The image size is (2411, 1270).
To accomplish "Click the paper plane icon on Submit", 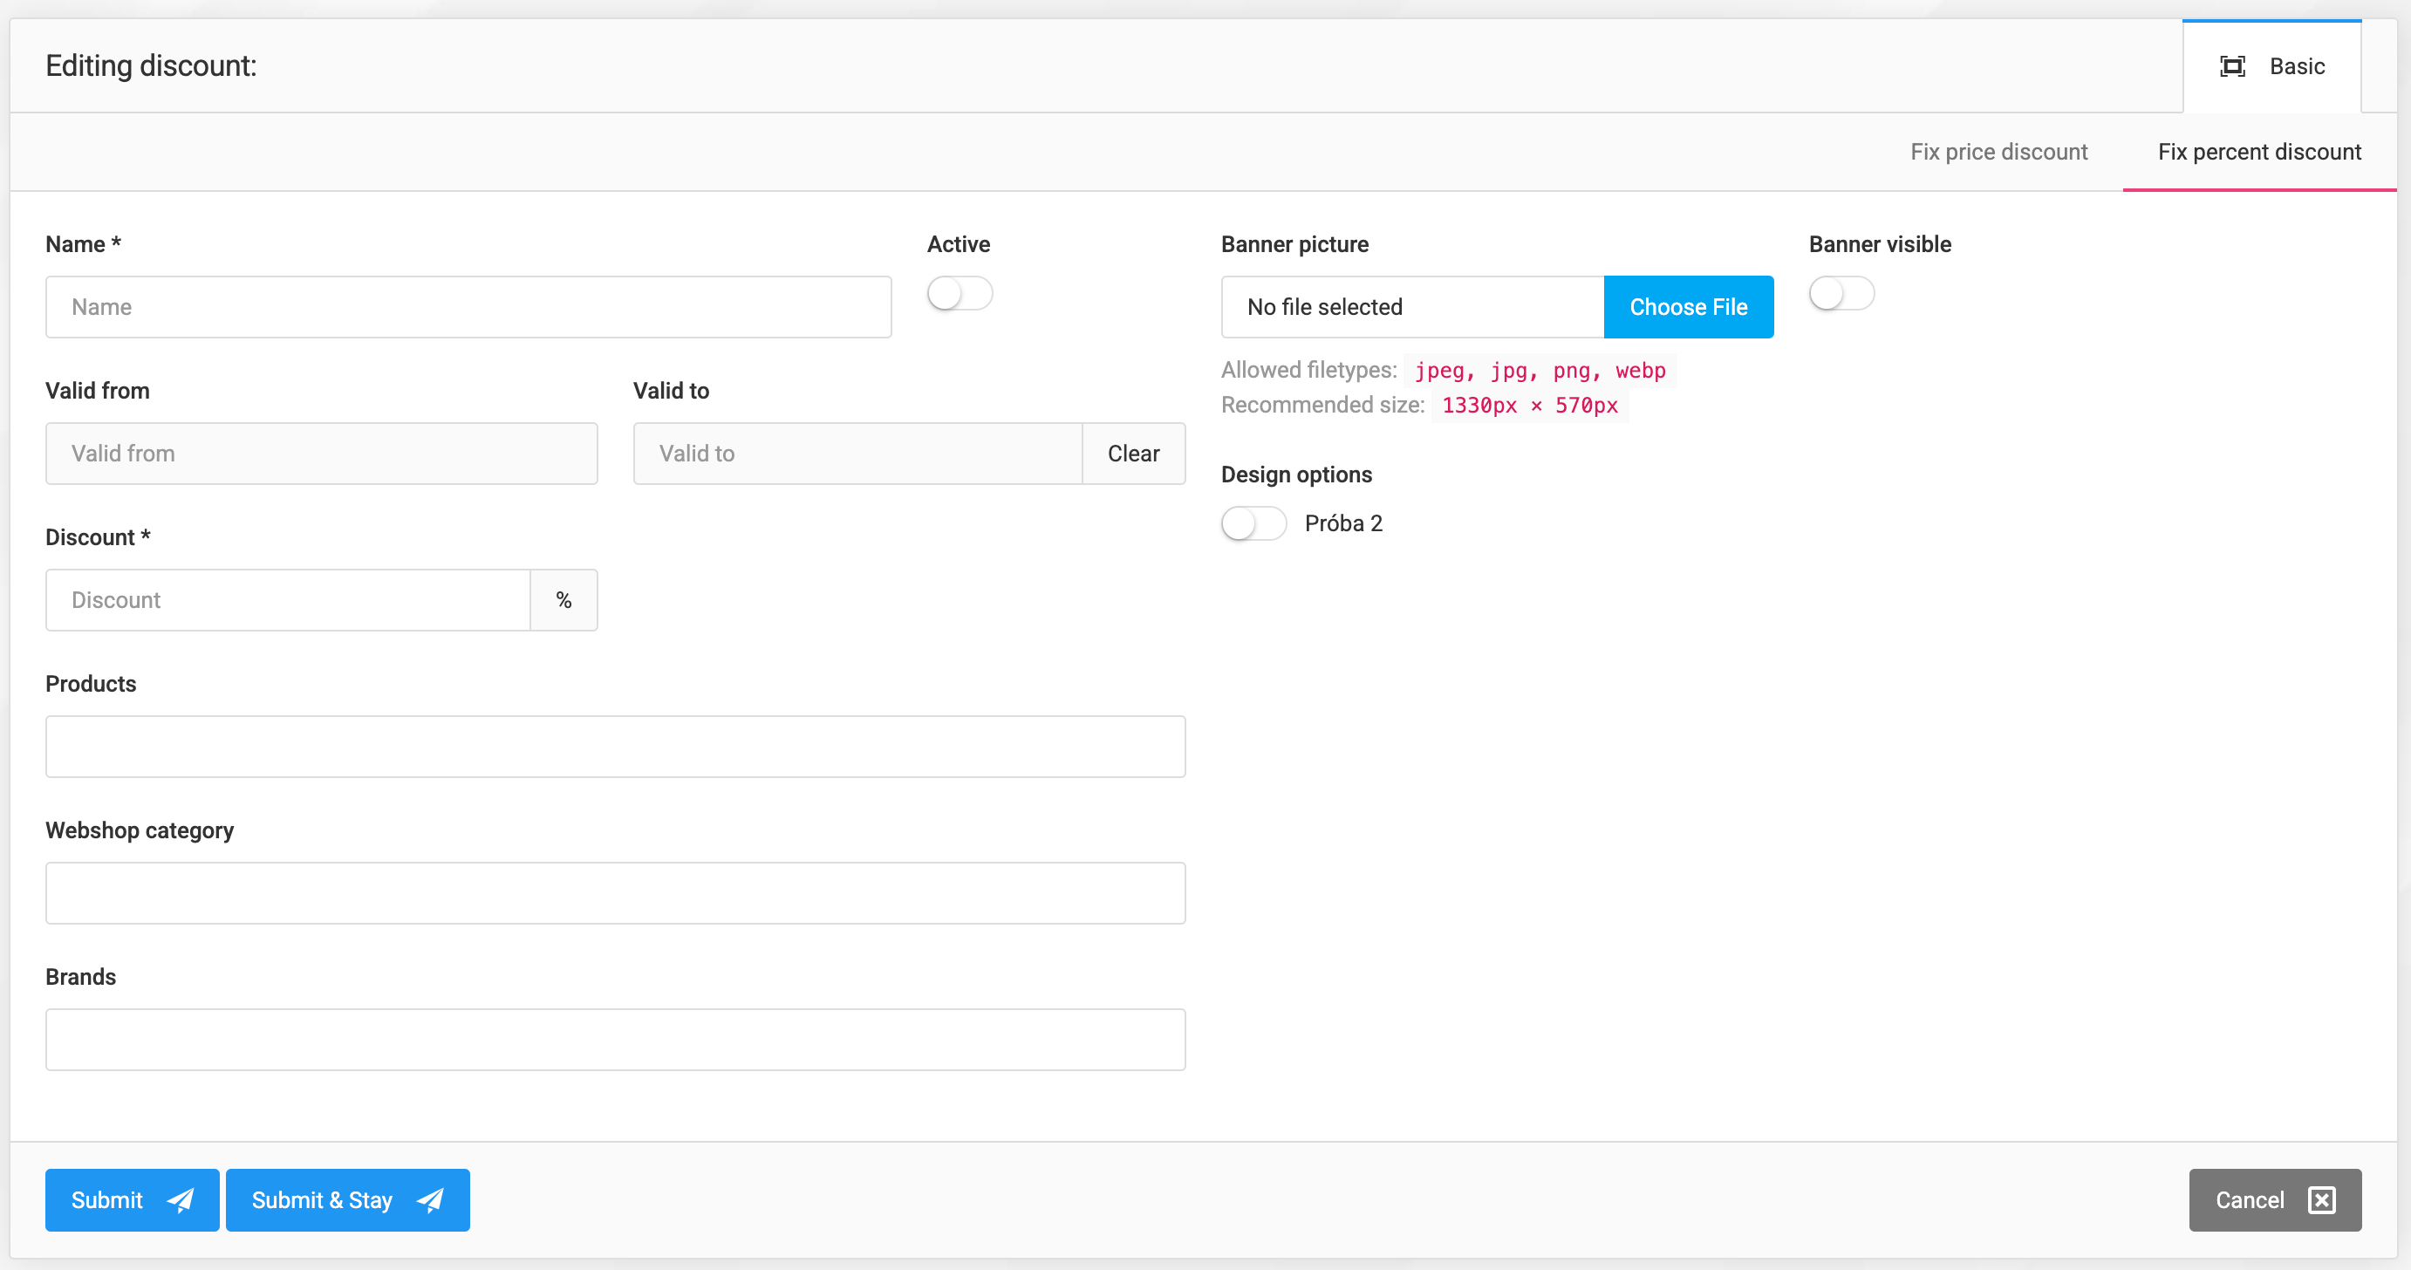I will click(x=180, y=1200).
